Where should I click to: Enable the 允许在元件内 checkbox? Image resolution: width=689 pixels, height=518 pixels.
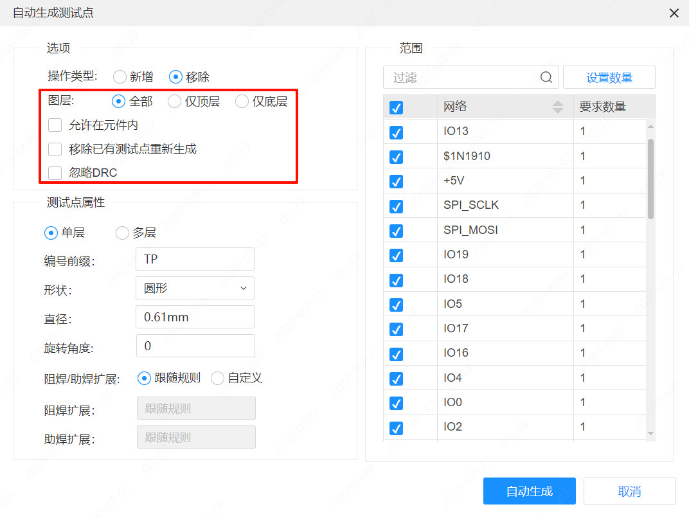pyautogui.click(x=55, y=125)
